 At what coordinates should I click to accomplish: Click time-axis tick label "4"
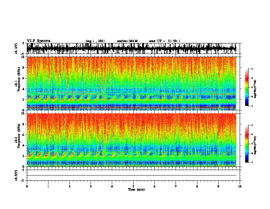(112, 186)
